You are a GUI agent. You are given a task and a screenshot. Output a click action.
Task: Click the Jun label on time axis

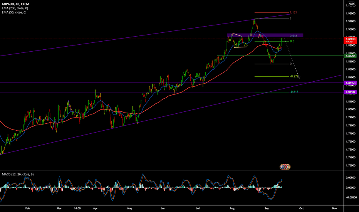pyautogui.click(x=163, y=208)
